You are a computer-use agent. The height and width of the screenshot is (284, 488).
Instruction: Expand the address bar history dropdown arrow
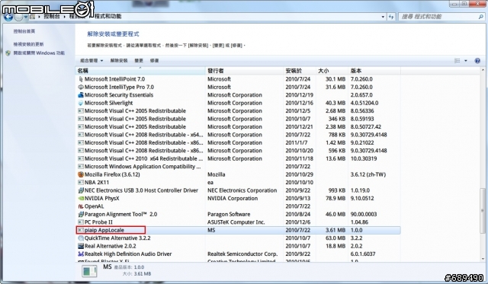(x=383, y=17)
